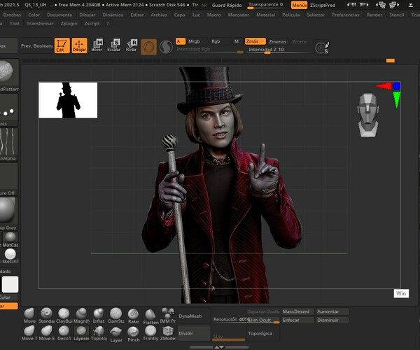
Task: Select the Escalar scale tool icon
Action: click(x=114, y=45)
